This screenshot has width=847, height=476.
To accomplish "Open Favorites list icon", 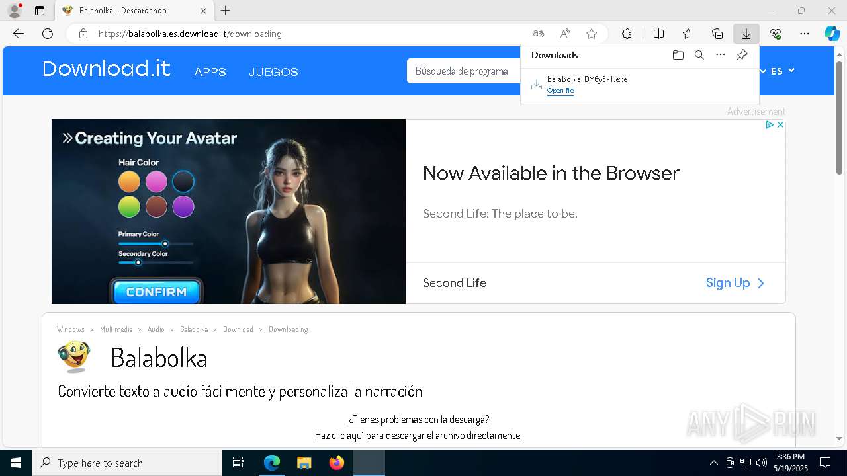I will click(688, 34).
